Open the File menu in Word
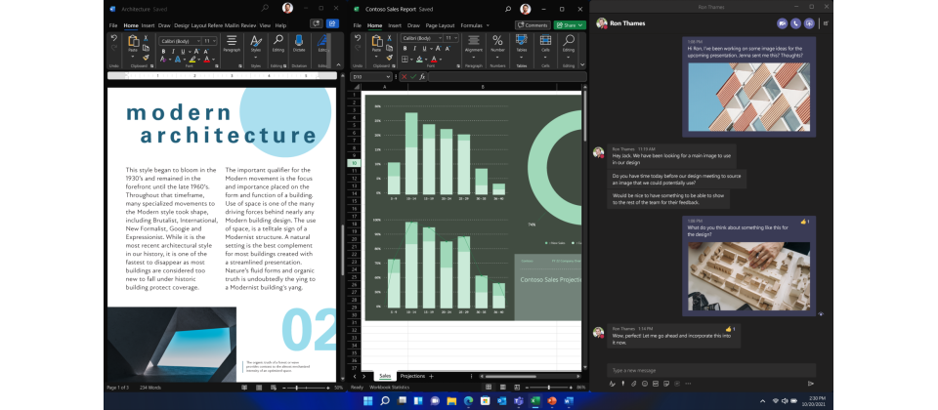938x410 pixels. [x=113, y=25]
